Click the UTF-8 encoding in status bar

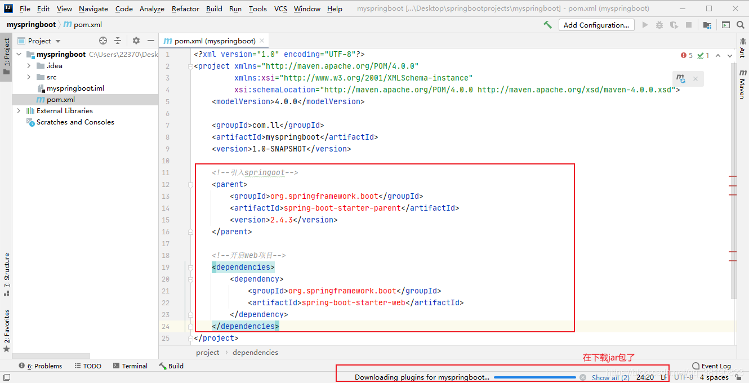[x=684, y=377]
